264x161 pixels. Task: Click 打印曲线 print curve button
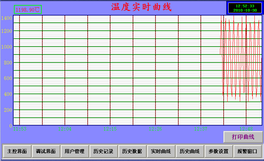[243, 137]
